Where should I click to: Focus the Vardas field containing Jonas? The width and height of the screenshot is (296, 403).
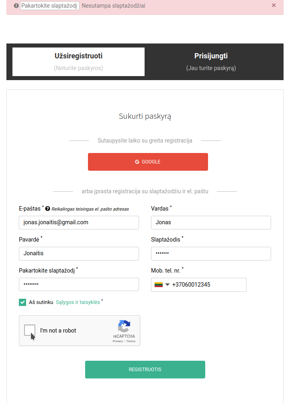click(x=211, y=223)
